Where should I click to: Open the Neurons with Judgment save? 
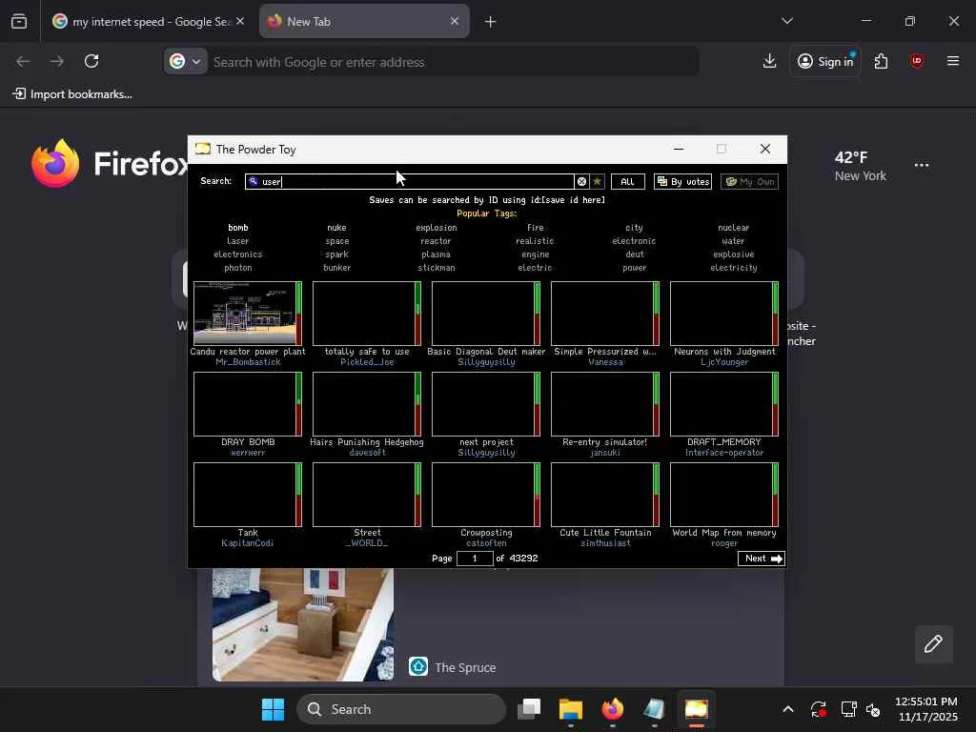pos(724,313)
